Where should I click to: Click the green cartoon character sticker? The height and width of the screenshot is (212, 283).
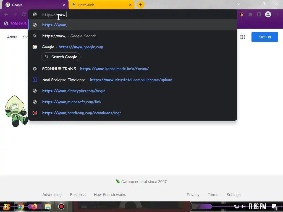(16, 111)
